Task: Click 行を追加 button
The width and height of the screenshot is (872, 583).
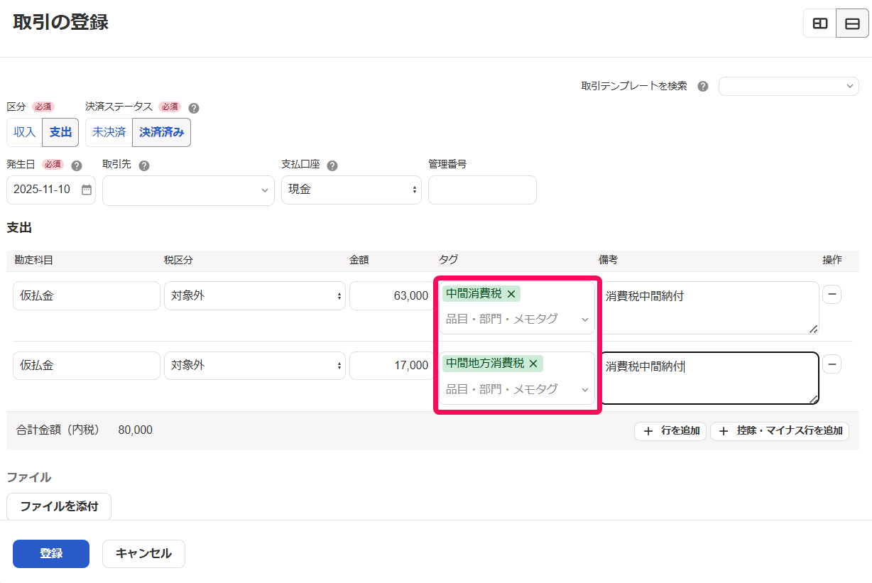Action: pos(670,431)
